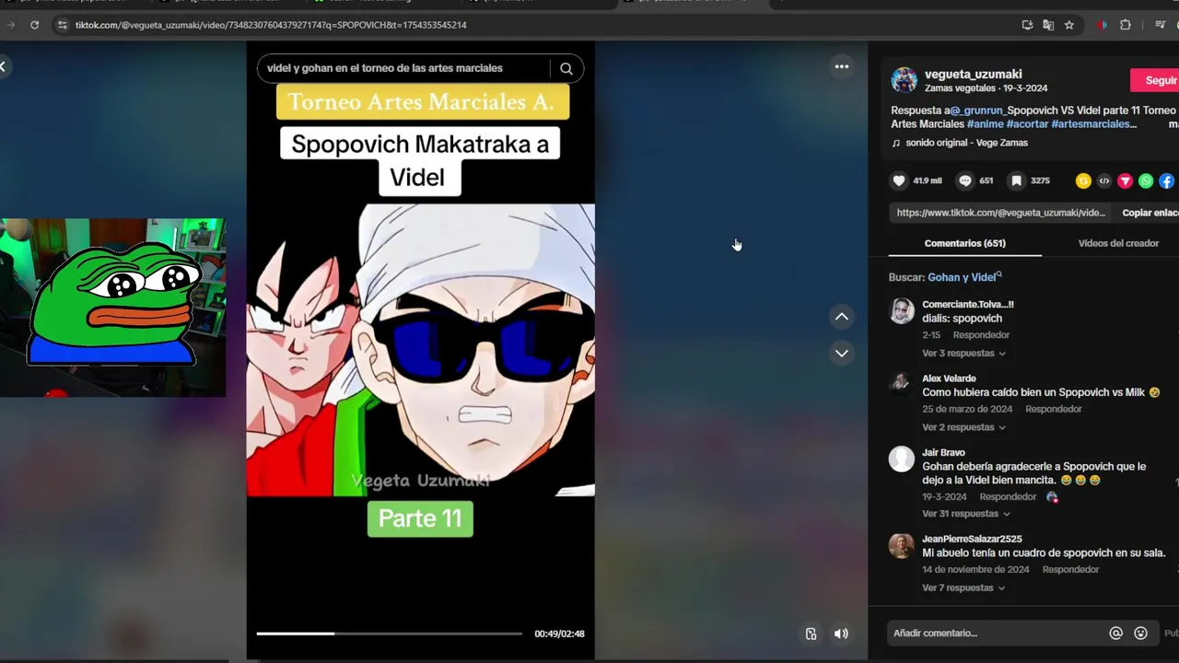Close the video viewer with the left-edge icon

(3, 66)
